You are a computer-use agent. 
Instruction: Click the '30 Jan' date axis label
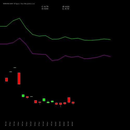(x=51, y=124)
